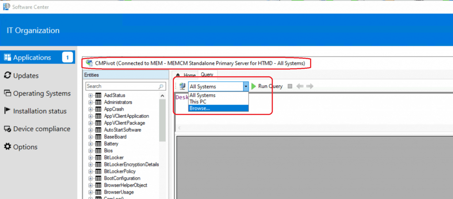Click the table icon beside BrowserUsage
453x199 pixels.
click(x=98, y=192)
